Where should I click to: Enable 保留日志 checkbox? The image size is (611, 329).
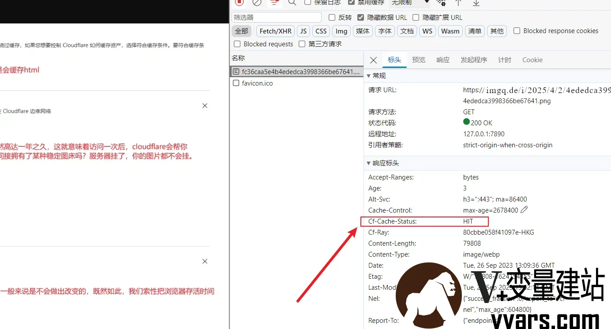point(308,2)
